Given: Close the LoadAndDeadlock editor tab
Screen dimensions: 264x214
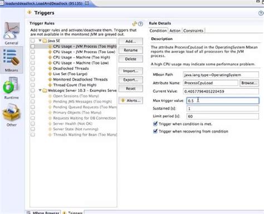Looking at the screenshot, I should pyautogui.click(x=87, y=3).
